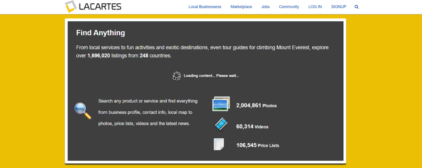
Task: Click the loading spinner icon
Action: point(176,76)
